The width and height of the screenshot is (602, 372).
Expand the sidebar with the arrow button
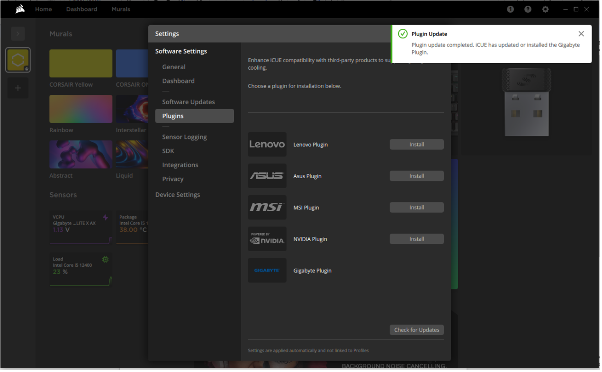click(x=18, y=34)
